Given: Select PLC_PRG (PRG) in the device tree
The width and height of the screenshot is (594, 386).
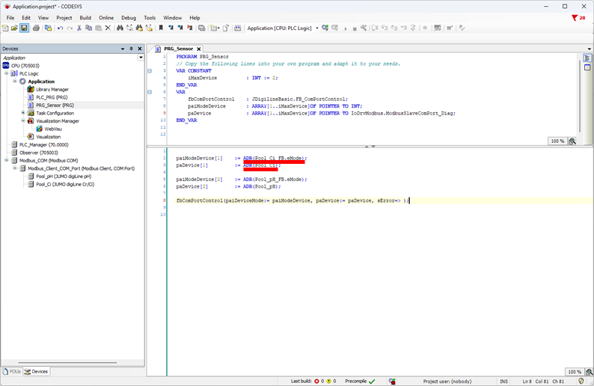Looking at the screenshot, I should point(52,97).
